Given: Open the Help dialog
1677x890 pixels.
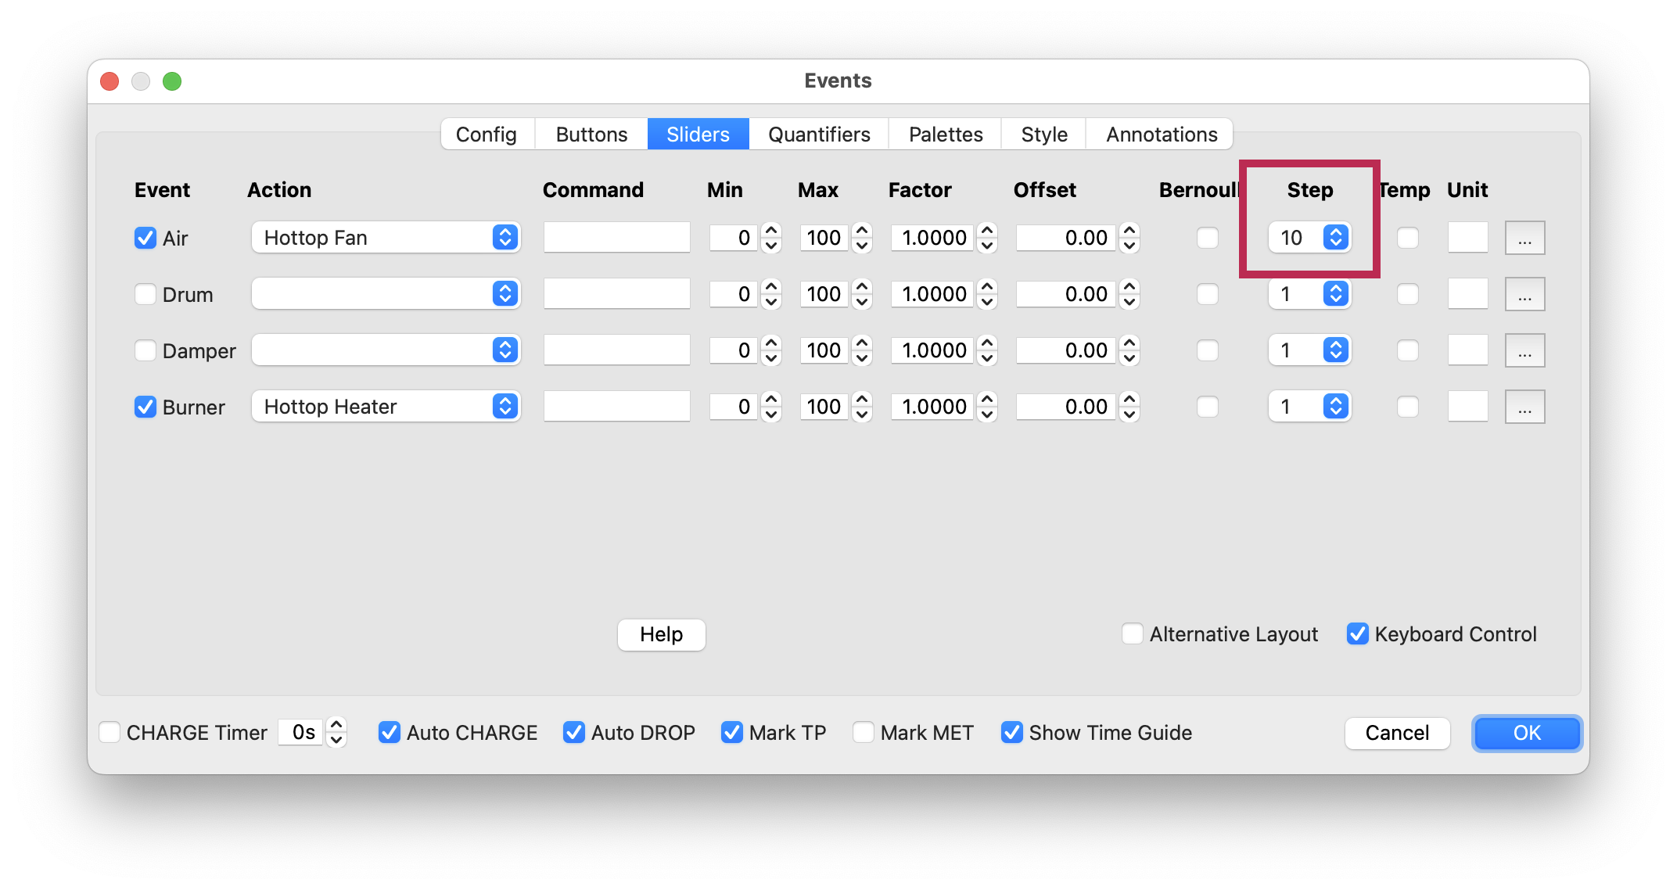Looking at the screenshot, I should [x=661, y=634].
